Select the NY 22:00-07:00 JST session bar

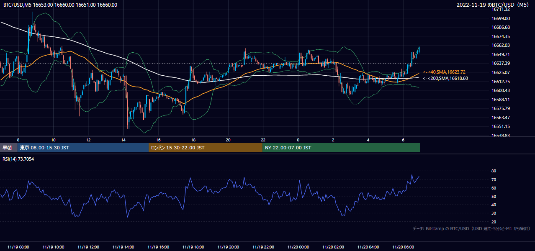click(x=341, y=148)
